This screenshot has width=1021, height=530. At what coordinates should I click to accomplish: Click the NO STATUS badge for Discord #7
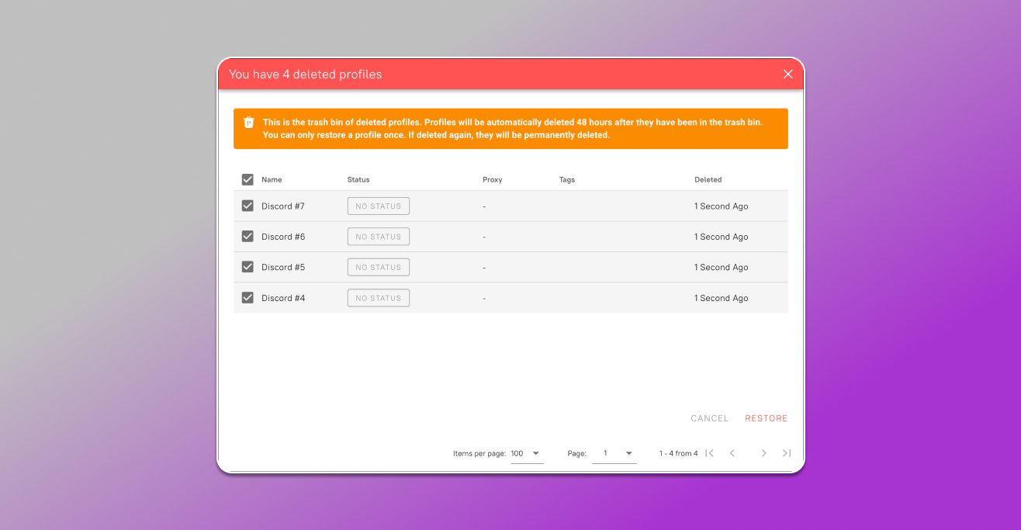point(379,206)
